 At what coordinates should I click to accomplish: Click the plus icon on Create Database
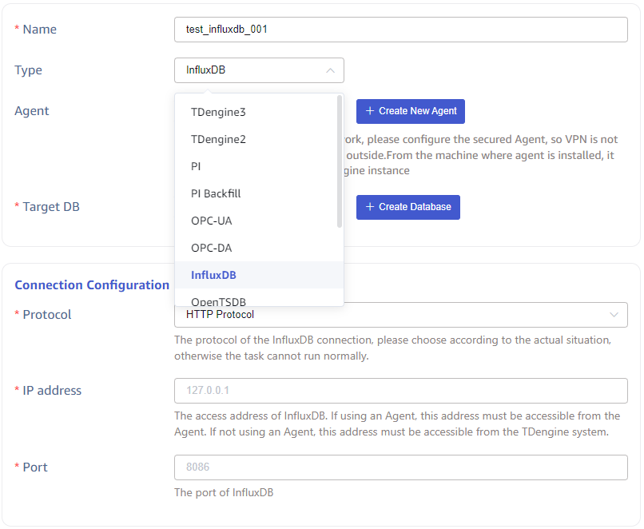370,207
